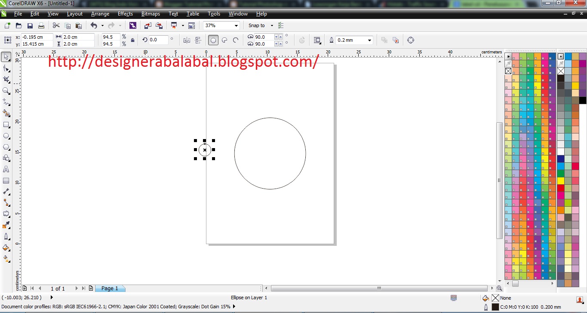Image resolution: width=587 pixels, height=313 pixels.
Task: Select the Zoom tool
Action: point(6,91)
